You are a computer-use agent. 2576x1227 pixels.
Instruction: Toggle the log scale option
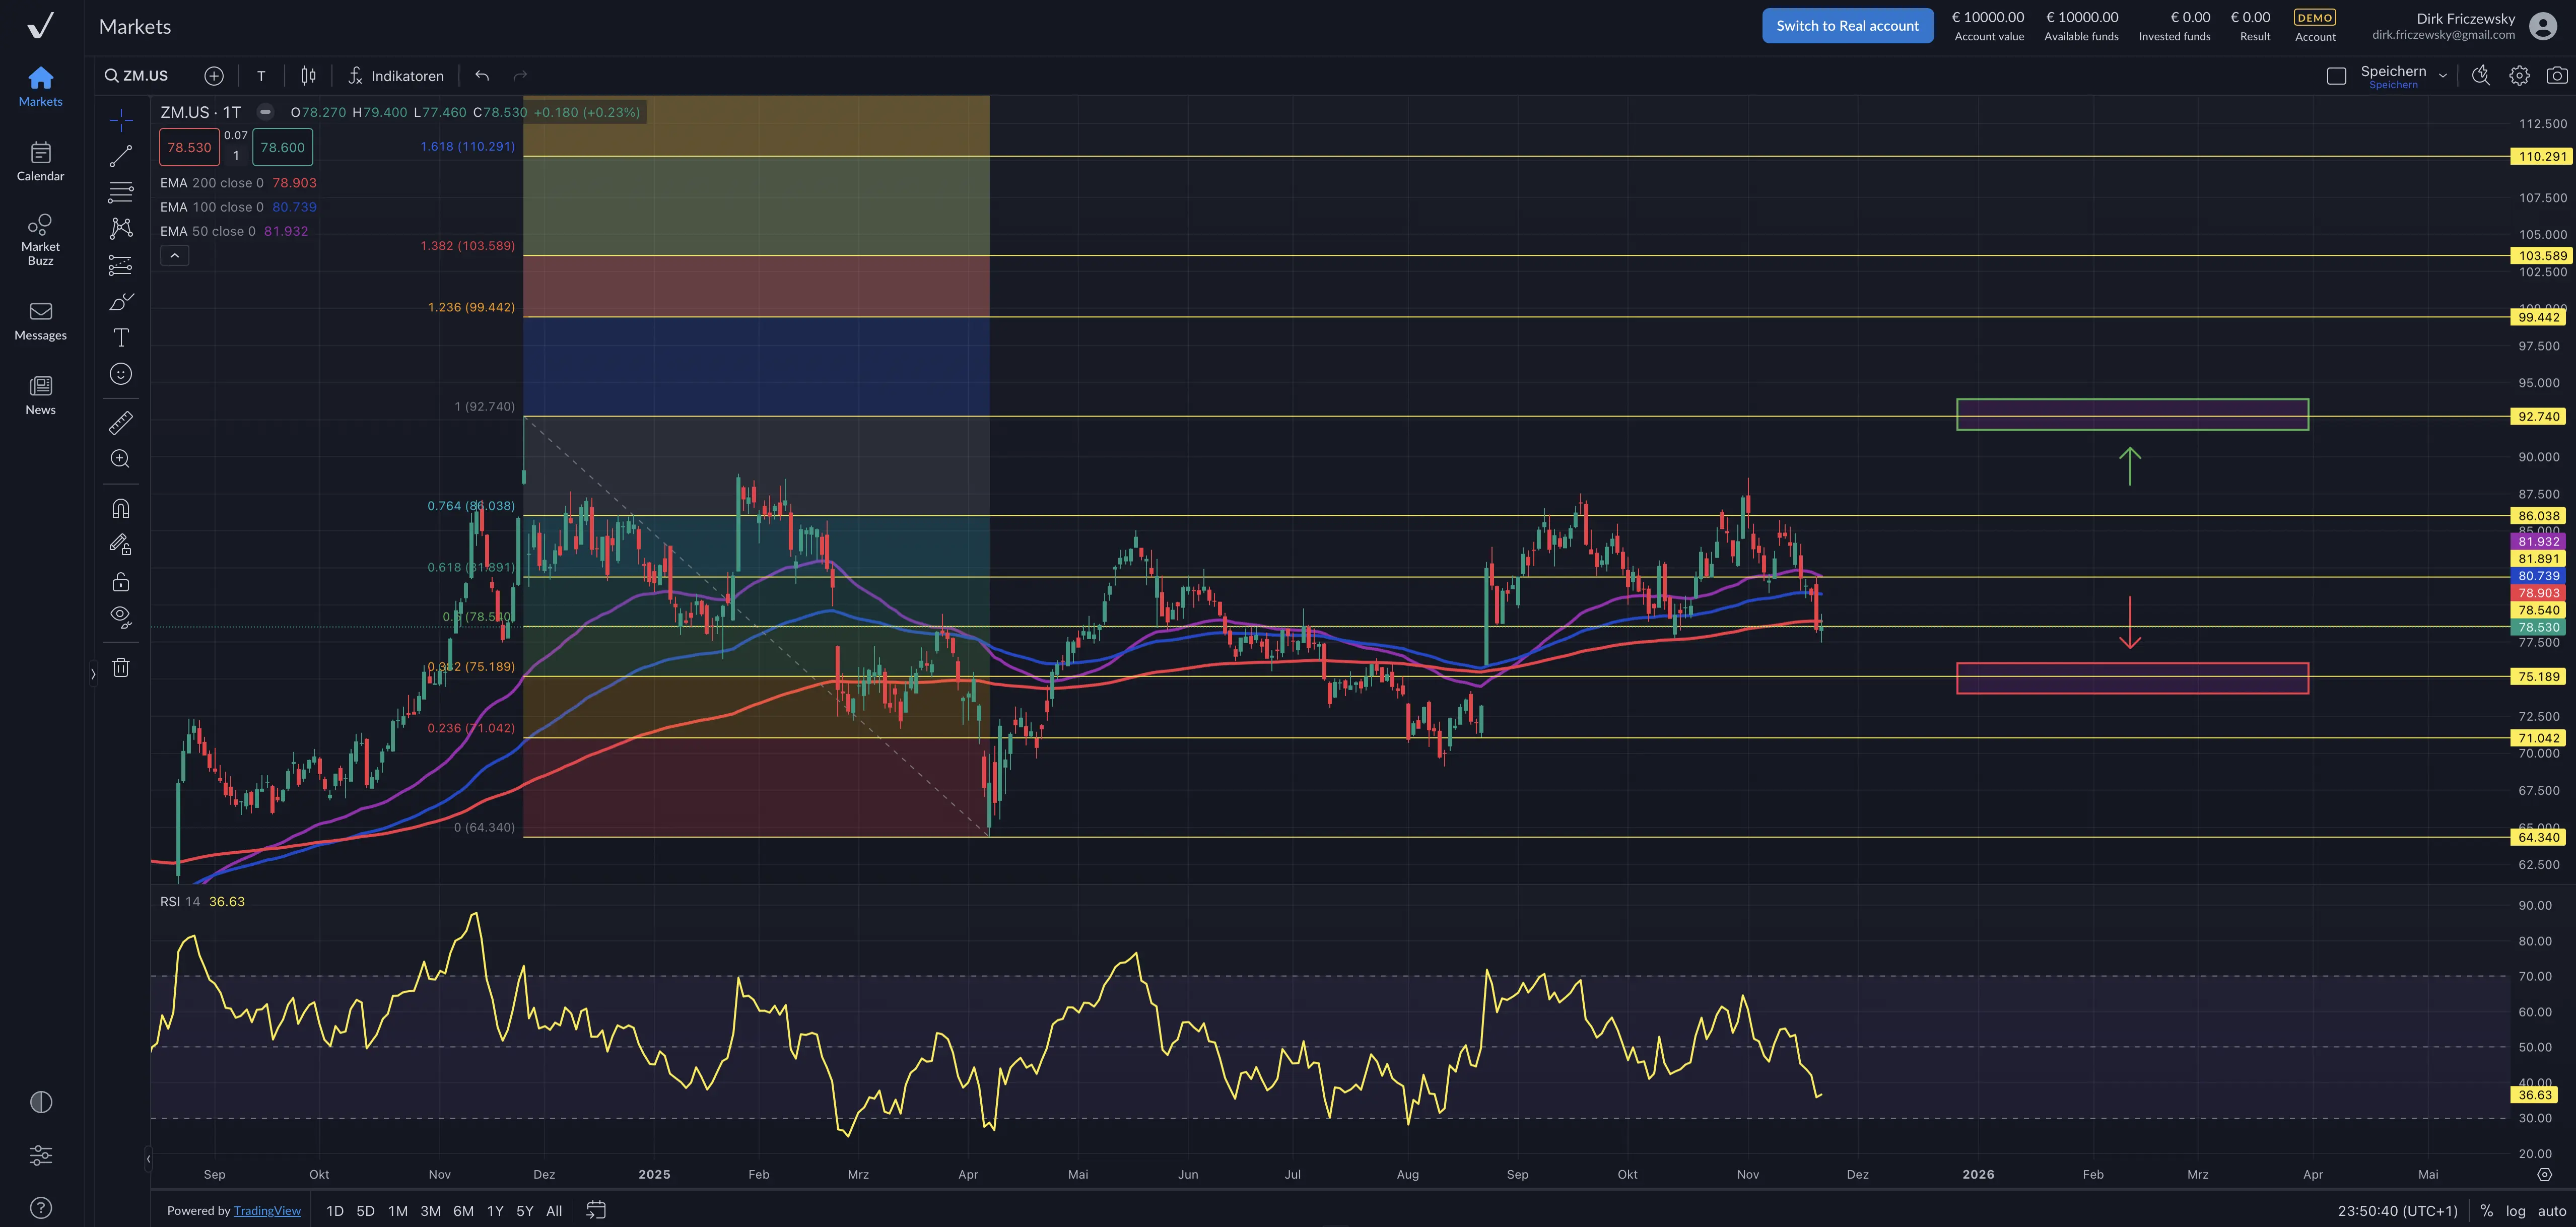(x=2515, y=1211)
